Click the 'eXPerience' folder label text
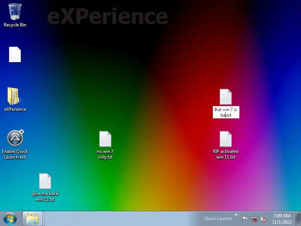The width and height of the screenshot is (301, 226). tap(15, 109)
